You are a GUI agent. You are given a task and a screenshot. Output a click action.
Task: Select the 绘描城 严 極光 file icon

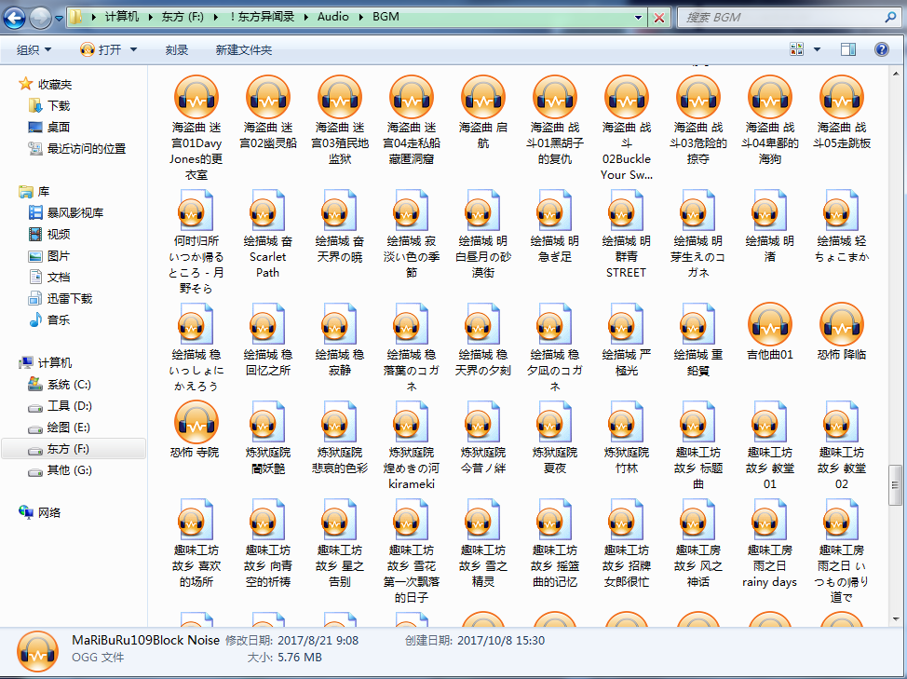(x=627, y=324)
